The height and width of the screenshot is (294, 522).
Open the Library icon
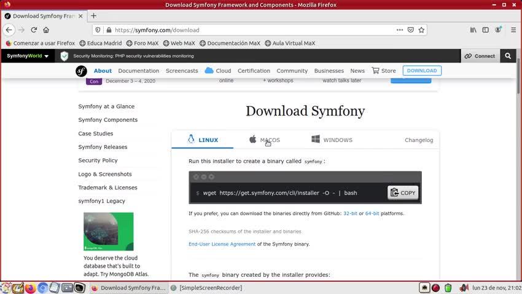(x=473, y=30)
